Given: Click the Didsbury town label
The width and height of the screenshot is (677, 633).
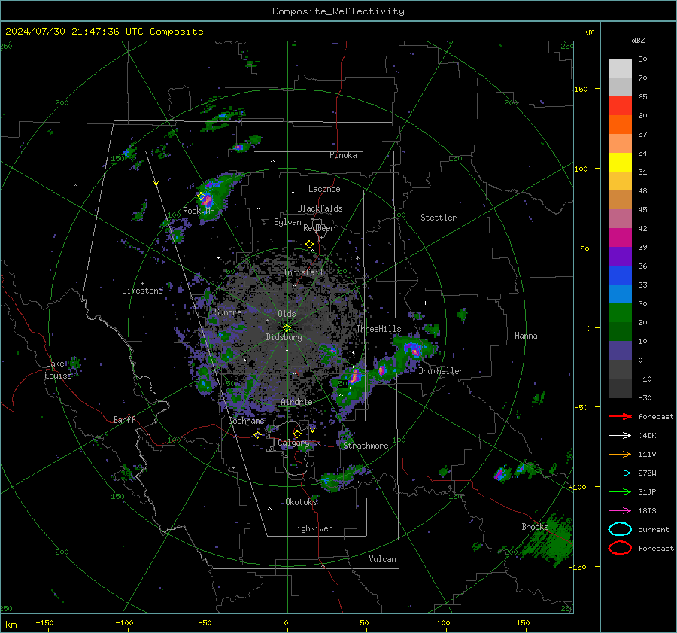Looking at the screenshot, I should (x=284, y=337).
